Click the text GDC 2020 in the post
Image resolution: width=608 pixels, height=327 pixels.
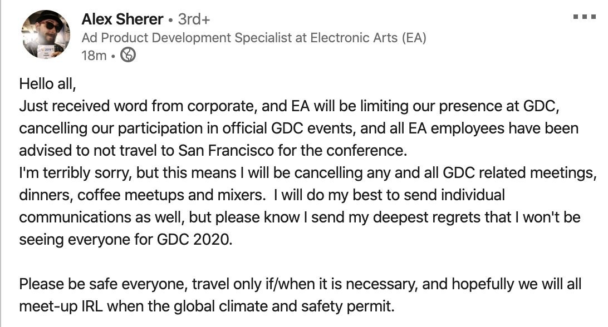pos(194,240)
